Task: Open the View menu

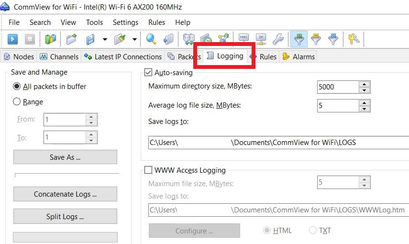Action: 68,22
